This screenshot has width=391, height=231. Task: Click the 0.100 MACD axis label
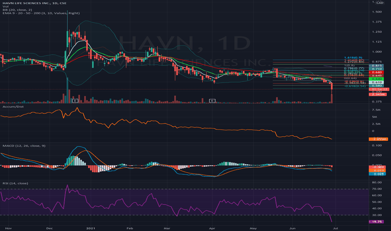377,145
